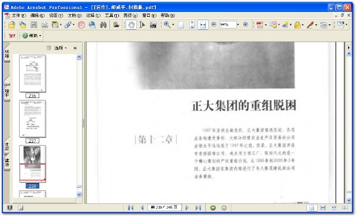This screenshot has height=217, width=357.
Task: Click the page number field 238 / 245
Action: [x=164, y=207]
